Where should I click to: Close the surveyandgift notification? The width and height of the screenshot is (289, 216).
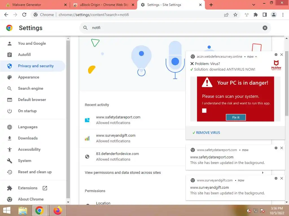point(282,178)
